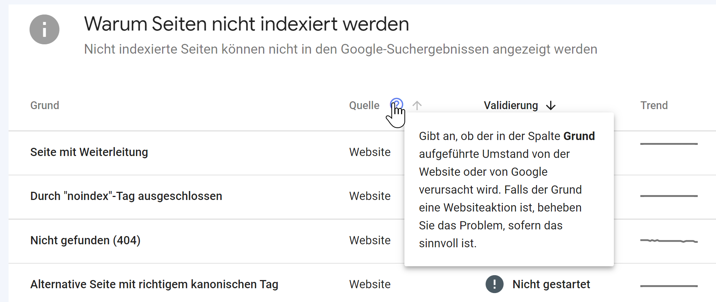Viewport: 716px width, 302px height.
Task: Open the row Seite mit Weiterleitung
Action: coord(89,152)
